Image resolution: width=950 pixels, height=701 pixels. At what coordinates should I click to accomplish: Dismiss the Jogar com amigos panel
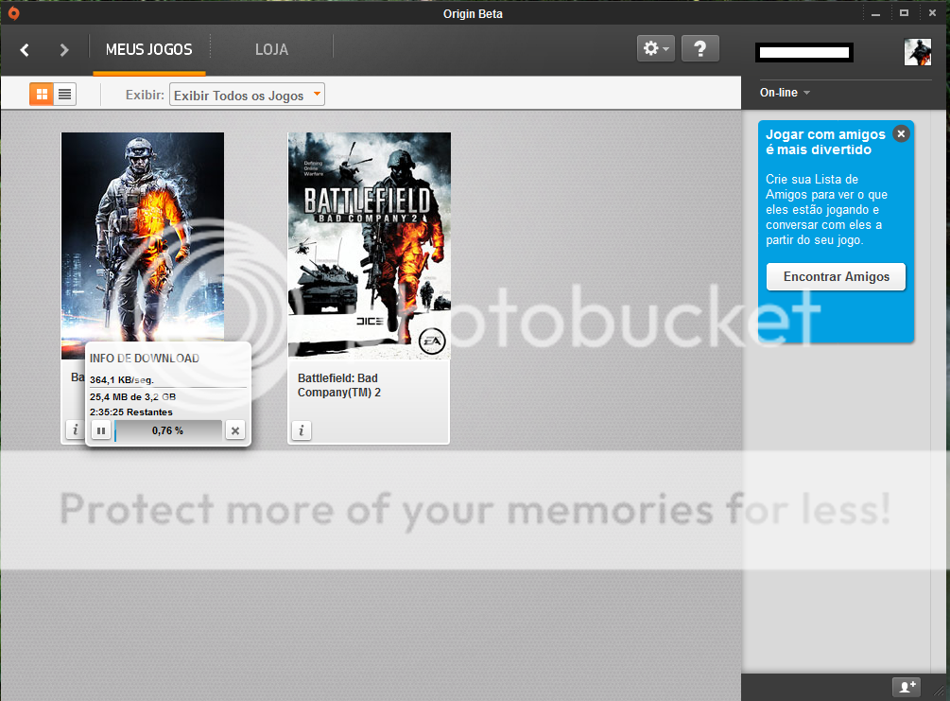pos(901,133)
